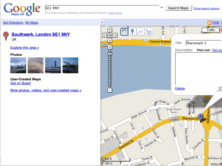Zoom in with the plus button
222x166 pixels.
pyautogui.click(x=110, y=47)
